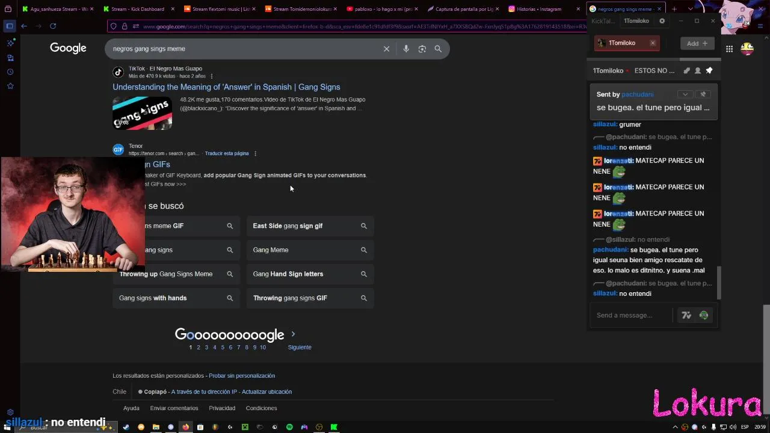
Task: Open Spotify from the taskbar
Action: pyautogui.click(x=289, y=427)
